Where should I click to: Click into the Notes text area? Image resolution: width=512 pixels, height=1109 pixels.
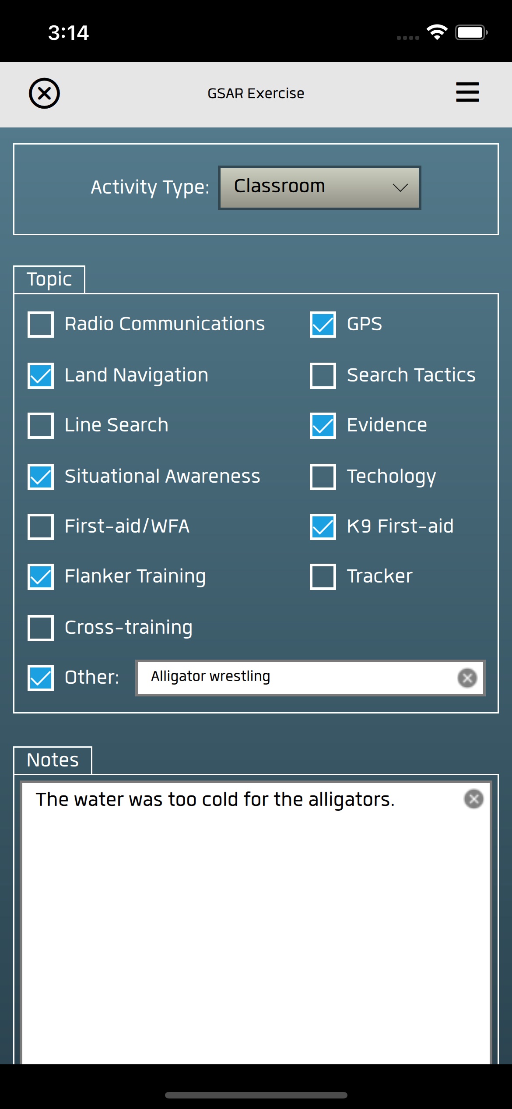click(256, 920)
